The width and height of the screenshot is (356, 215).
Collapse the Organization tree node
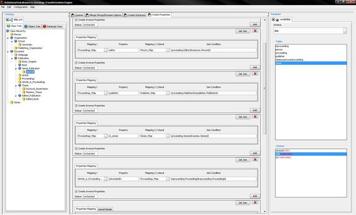(x=8, y=38)
